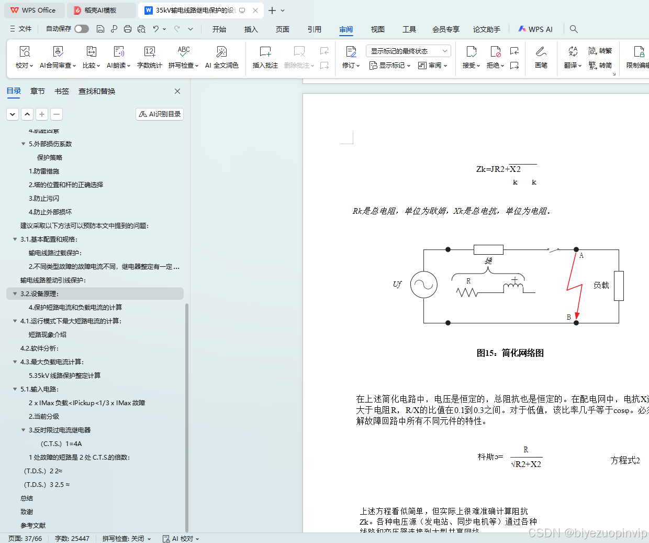Click the save document icon

click(100, 29)
